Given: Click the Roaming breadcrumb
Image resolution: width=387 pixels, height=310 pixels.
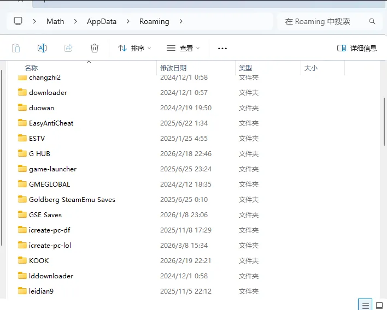Looking at the screenshot, I should click(x=154, y=21).
